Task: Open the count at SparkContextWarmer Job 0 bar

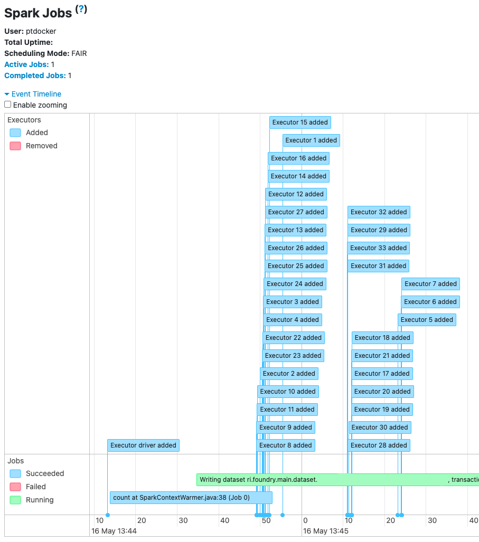Action: [191, 498]
